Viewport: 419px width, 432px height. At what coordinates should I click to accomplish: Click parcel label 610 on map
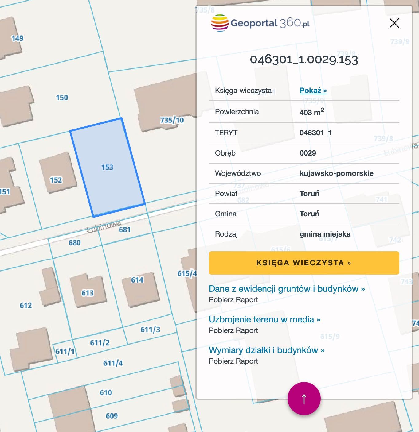106,393
